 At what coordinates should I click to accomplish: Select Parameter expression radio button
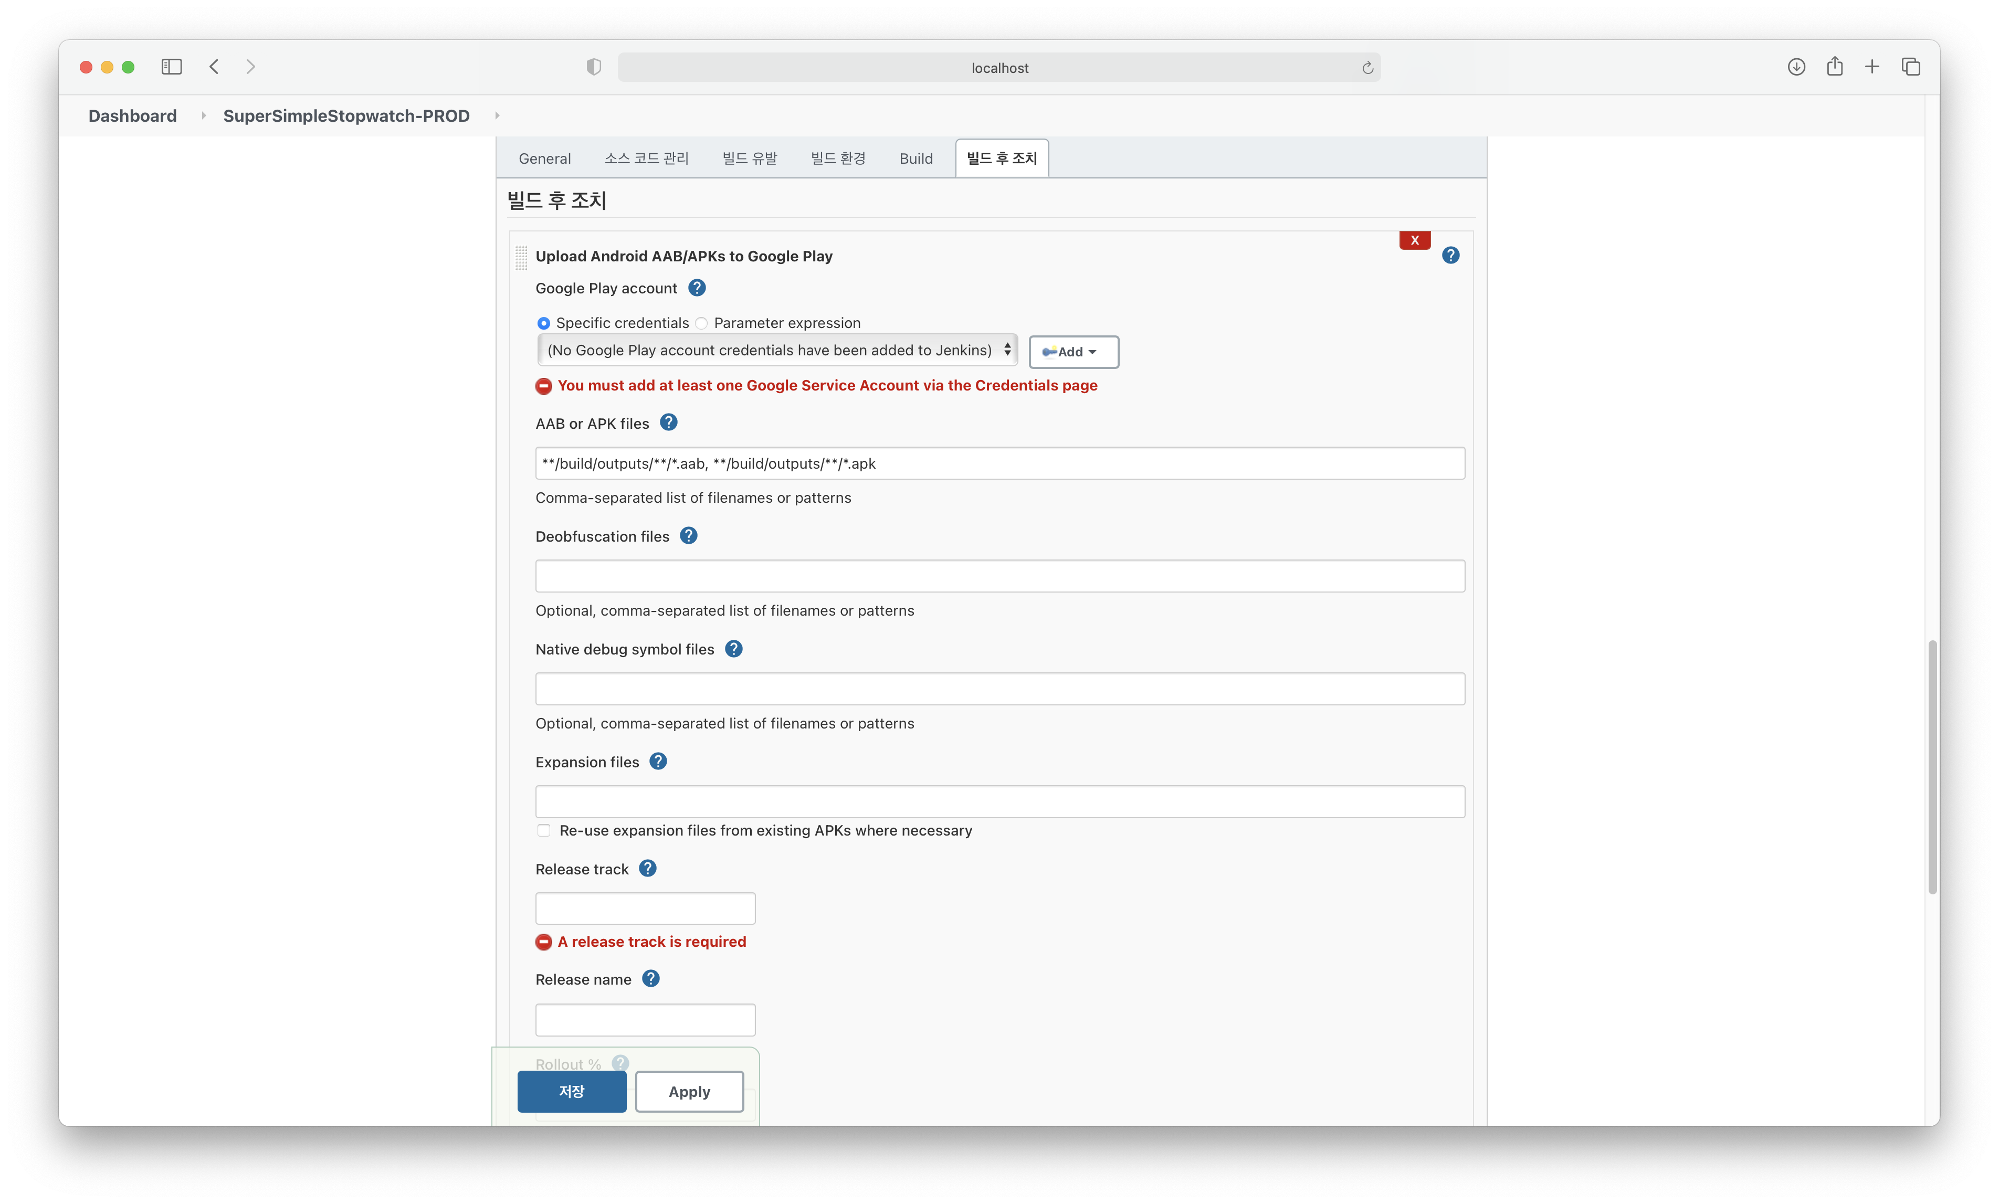702,324
